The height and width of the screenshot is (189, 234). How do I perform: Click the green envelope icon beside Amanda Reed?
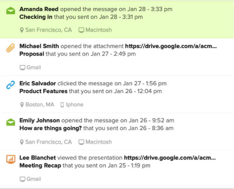click(x=11, y=11)
